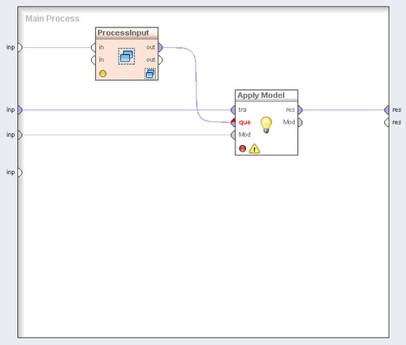Click the 'Mod' input port of Apply Model

point(233,134)
